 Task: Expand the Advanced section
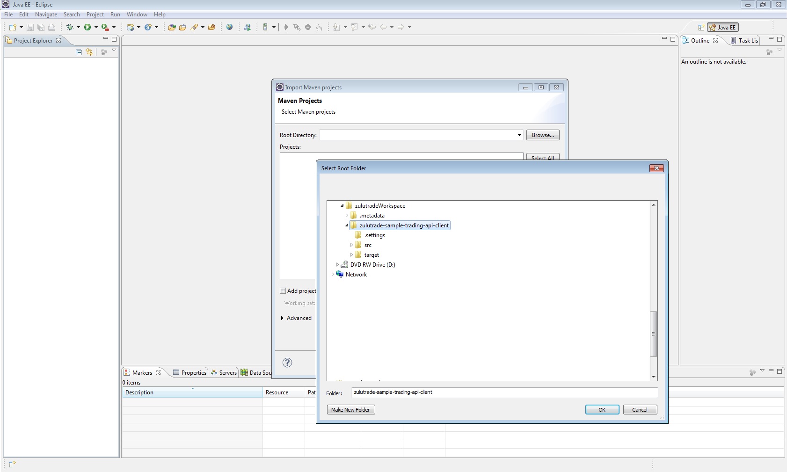282,318
